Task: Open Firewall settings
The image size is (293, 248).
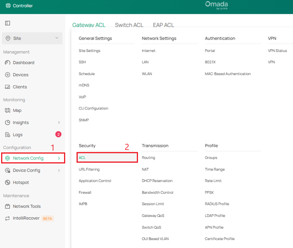Action: tap(85, 193)
